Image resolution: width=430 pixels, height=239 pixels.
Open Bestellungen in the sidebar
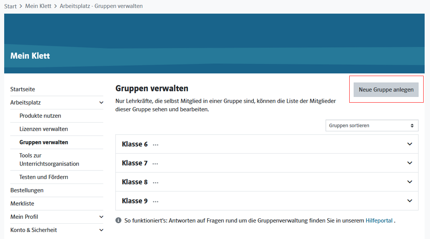pyautogui.click(x=27, y=190)
